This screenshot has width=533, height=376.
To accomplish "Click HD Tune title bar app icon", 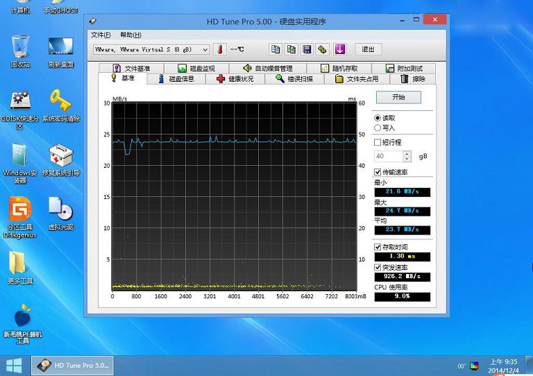I will pyautogui.click(x=92, y=21).
